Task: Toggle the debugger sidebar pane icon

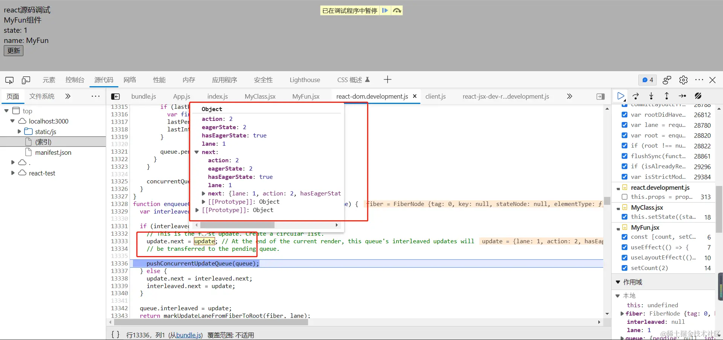Action: tap(601, 96)
